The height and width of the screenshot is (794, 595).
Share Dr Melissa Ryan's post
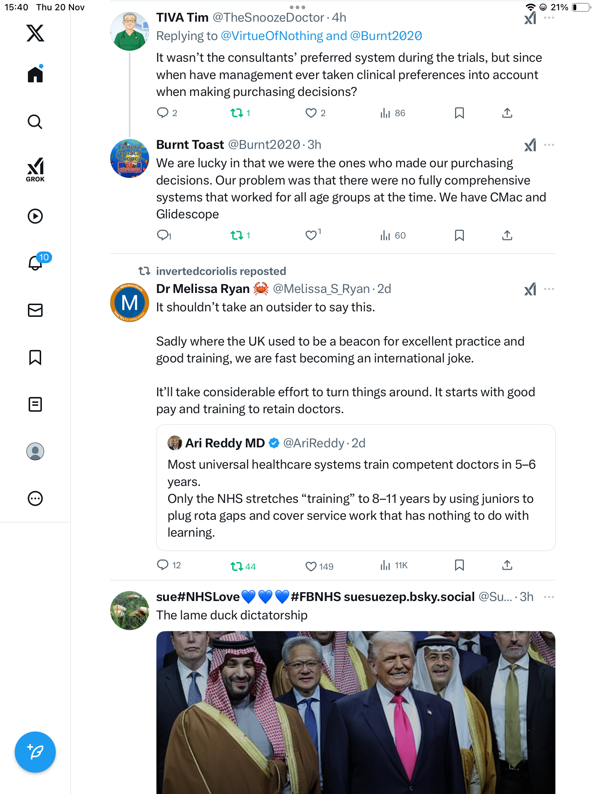click(507, 565)
